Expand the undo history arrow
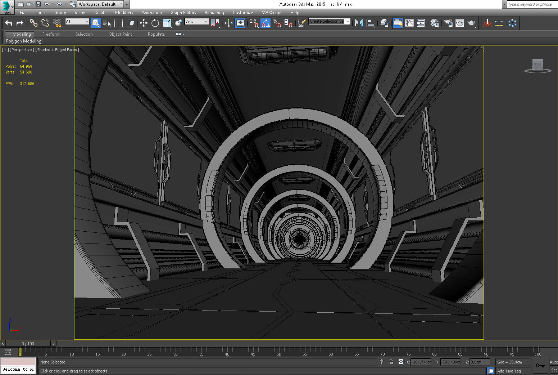558x375 pixels. 53,4
